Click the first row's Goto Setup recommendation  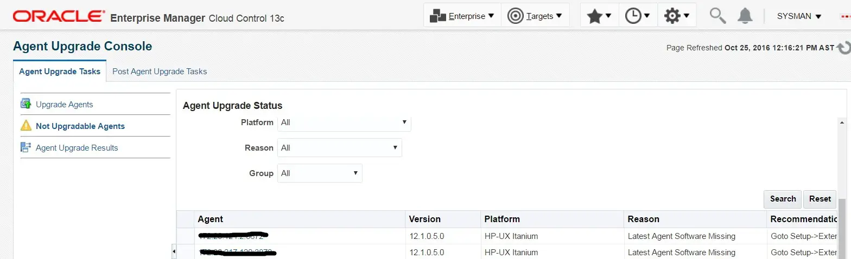(x=804, y=236)
